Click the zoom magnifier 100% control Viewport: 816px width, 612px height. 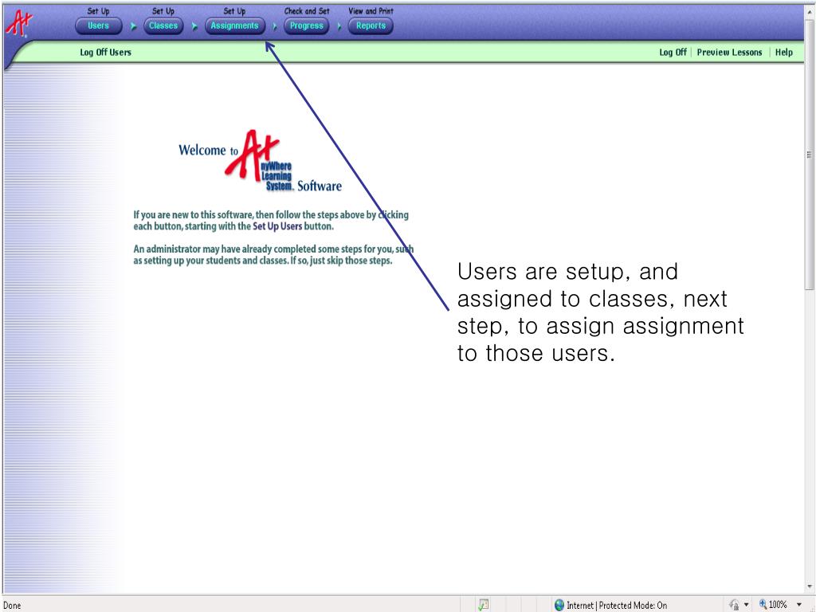coord(773,605)
